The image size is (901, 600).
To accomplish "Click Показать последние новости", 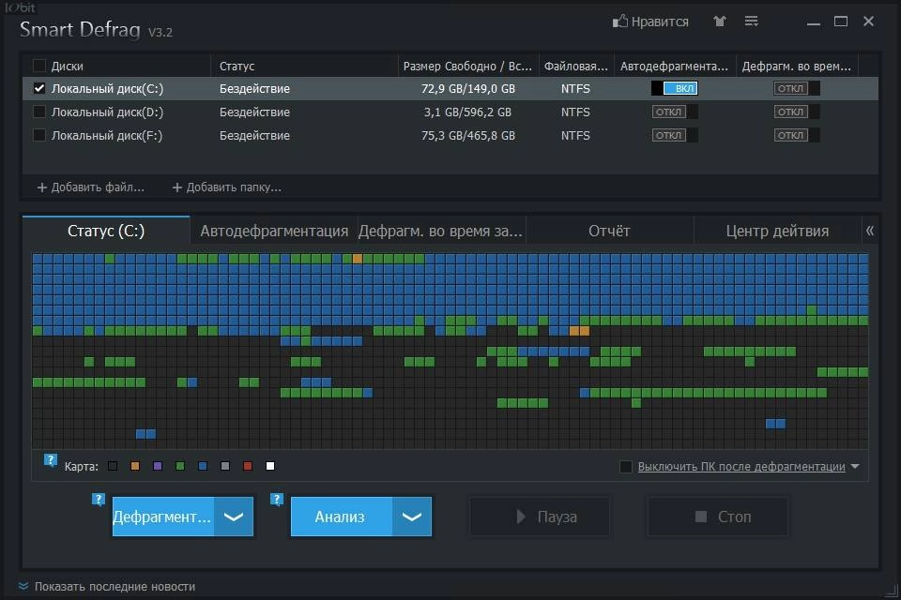I will [x=115, y=586].
